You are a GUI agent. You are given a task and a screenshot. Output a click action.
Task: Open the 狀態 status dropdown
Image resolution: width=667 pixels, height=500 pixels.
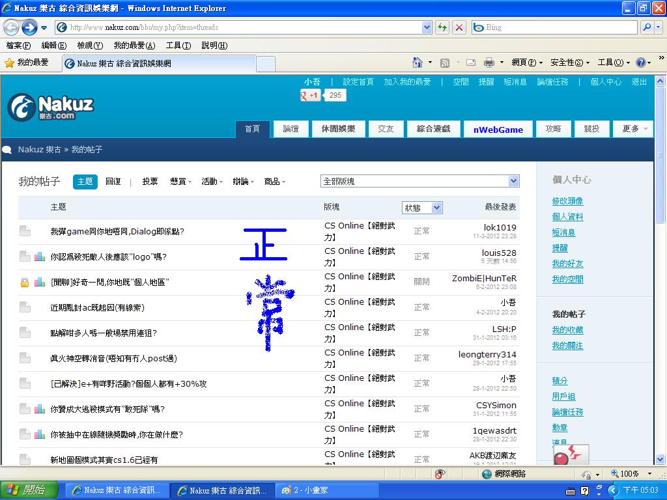pyautogui.click(x=422, y=208)
